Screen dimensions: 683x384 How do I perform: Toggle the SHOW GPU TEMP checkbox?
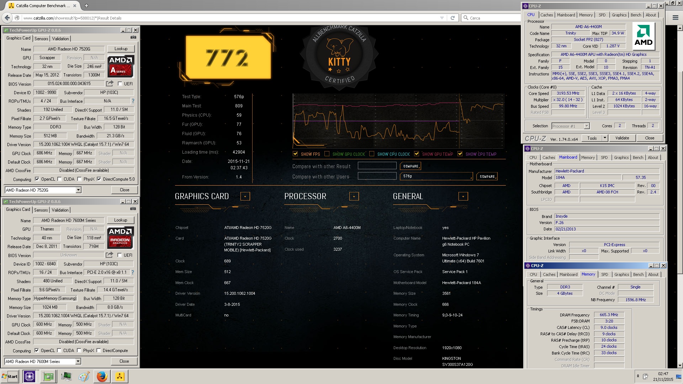pyautogui.click(x=417, y=154)
